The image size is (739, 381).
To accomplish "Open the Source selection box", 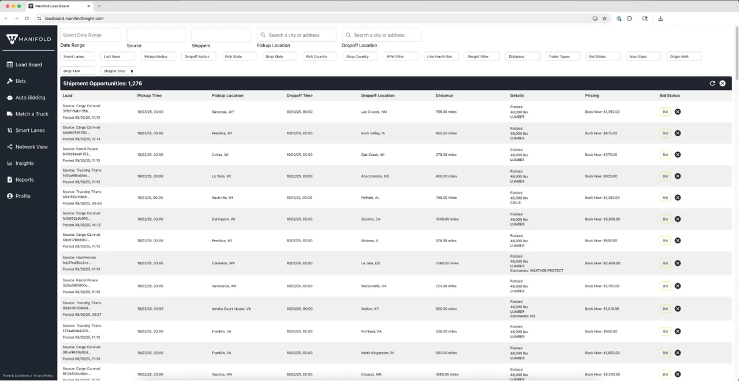I will click(156, 35).
